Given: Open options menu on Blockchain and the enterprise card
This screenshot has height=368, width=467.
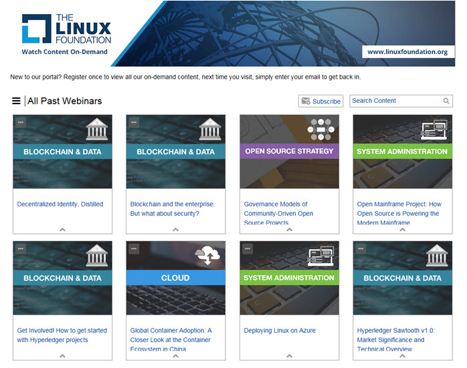Looking at the screenshot, I should tap(134, 122).
